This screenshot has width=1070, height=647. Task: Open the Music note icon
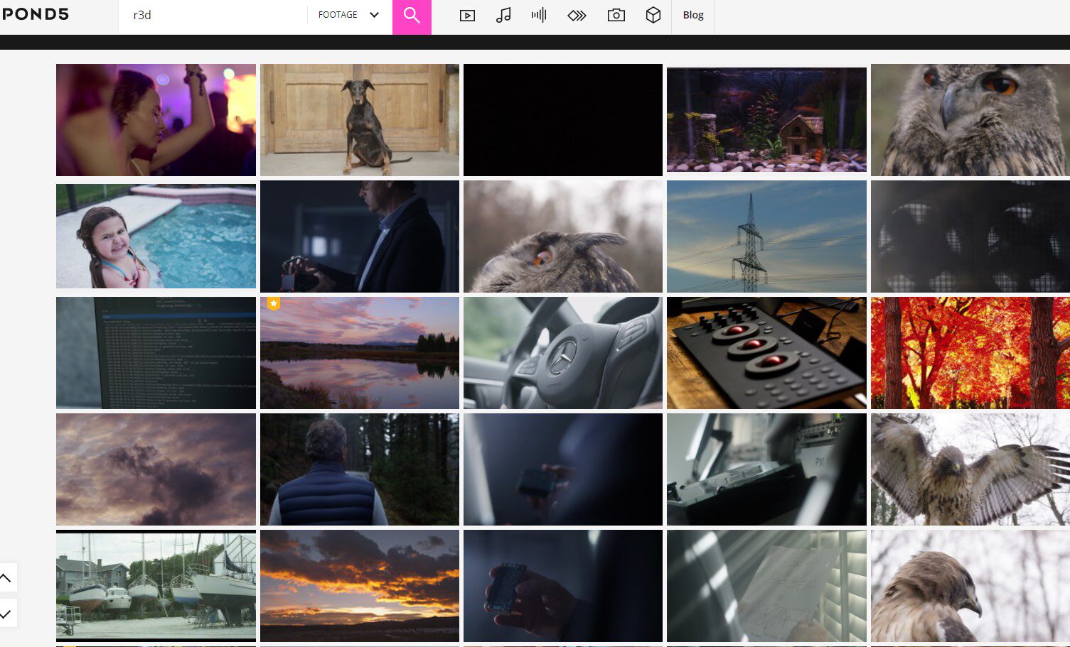point(504,14)
